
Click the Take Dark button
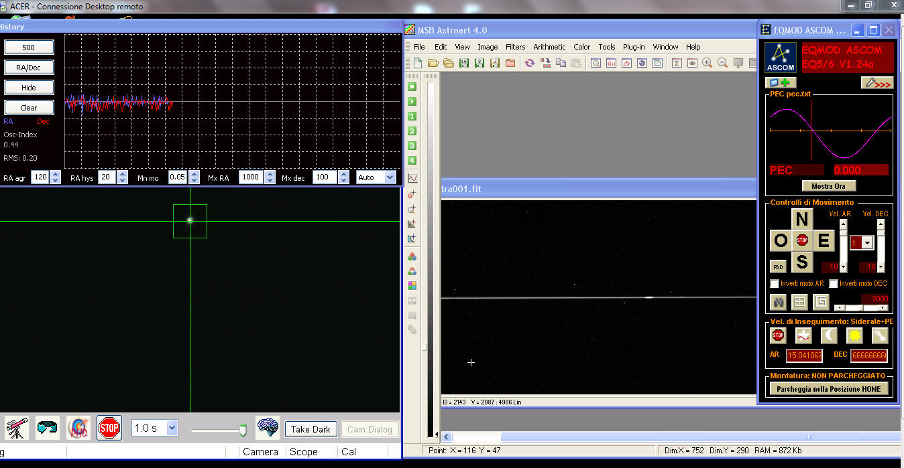310,429
